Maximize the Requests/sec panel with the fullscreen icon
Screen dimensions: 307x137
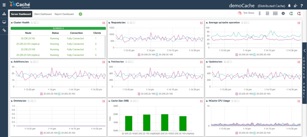click(134, 23)
